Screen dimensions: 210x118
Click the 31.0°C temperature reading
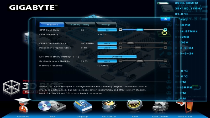(181, 14)
